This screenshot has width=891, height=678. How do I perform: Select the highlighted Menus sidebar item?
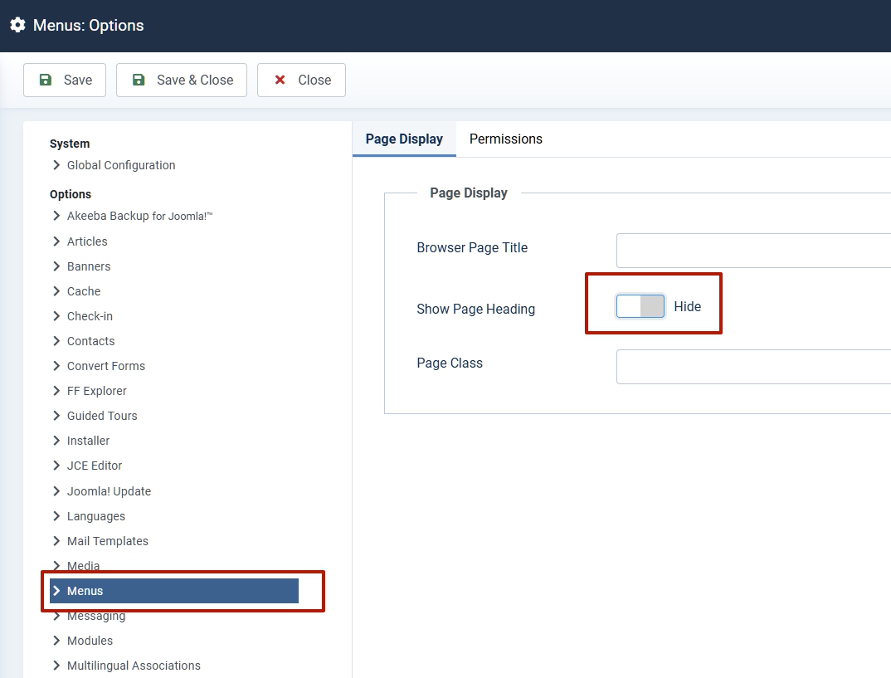[173, 591]
